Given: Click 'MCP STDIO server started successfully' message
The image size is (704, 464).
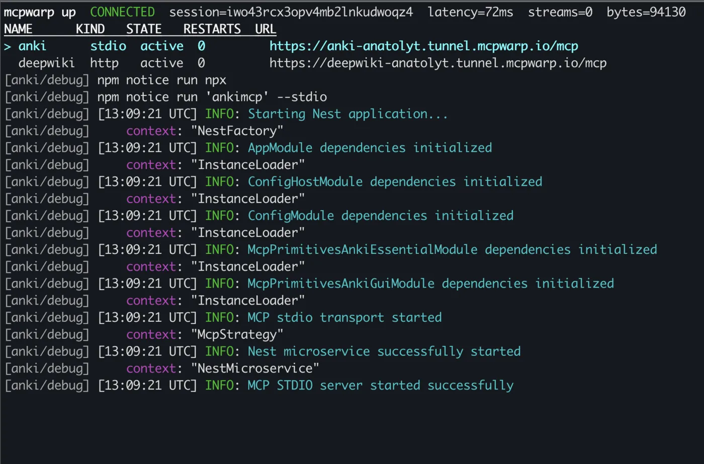Looking at the screenshot, I should pyautogui.click(x=381, y=386).
